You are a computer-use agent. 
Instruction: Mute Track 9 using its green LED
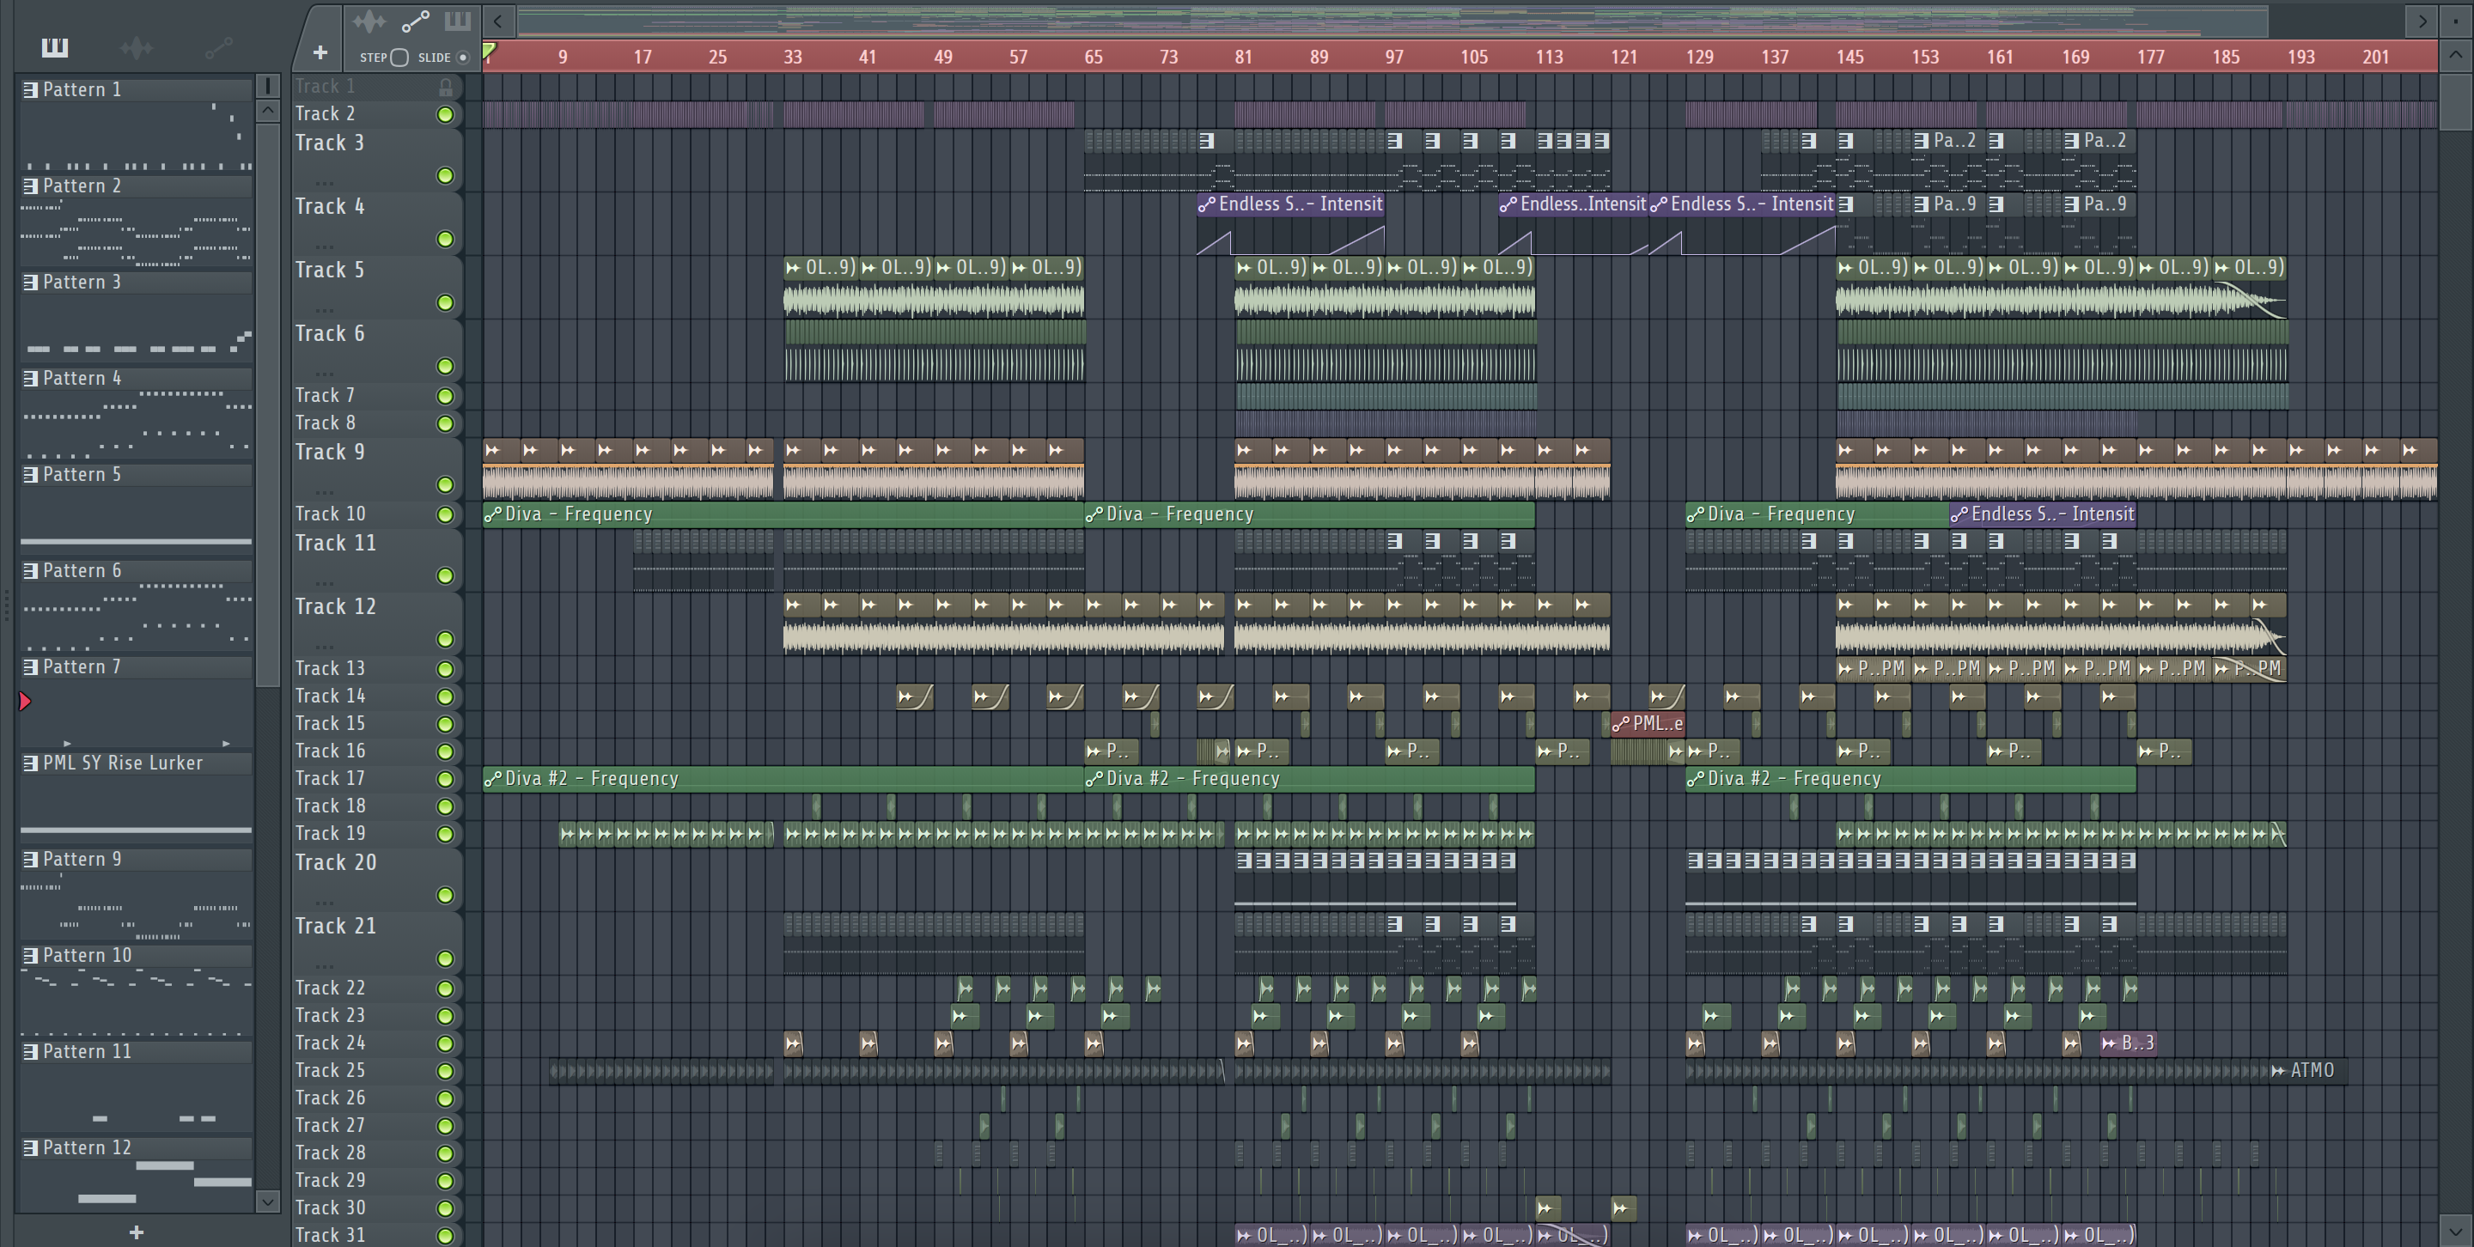point(446,484)
